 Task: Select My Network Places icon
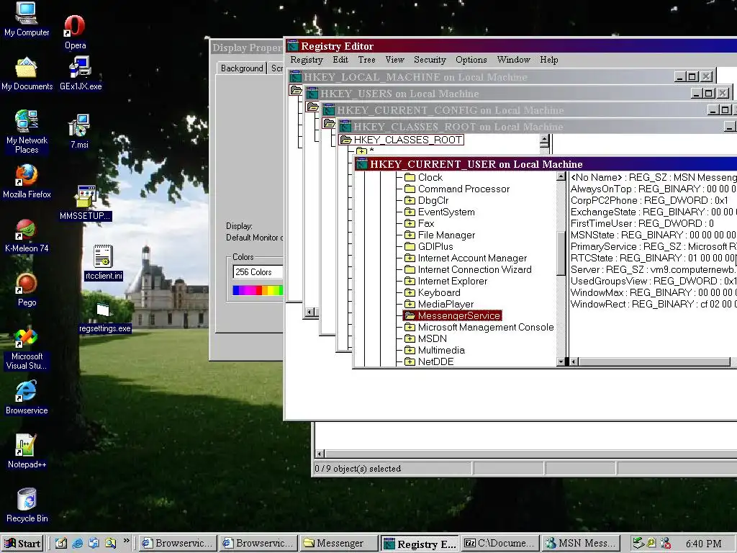27,132
